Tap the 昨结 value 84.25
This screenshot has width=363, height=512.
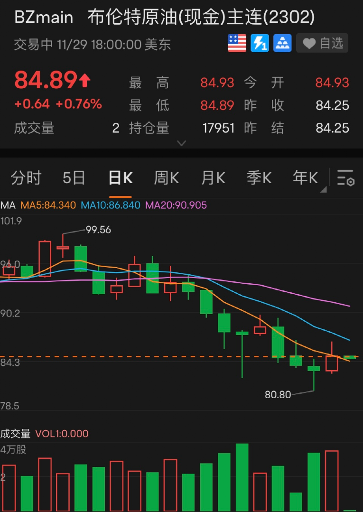tap(332, 128)
